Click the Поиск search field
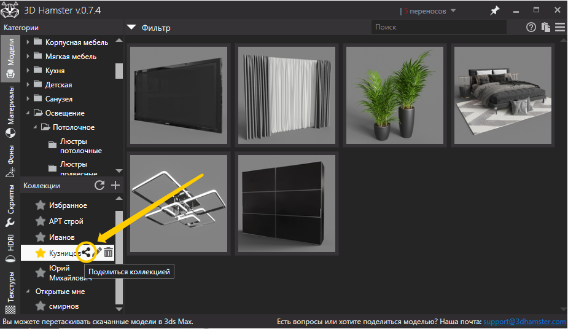Viewport: 568px width, 329px height. pos(438,27)
